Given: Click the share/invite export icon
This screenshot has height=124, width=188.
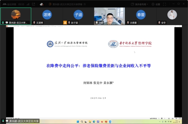Looking at the screenshot, I should [x=34, y=4].
